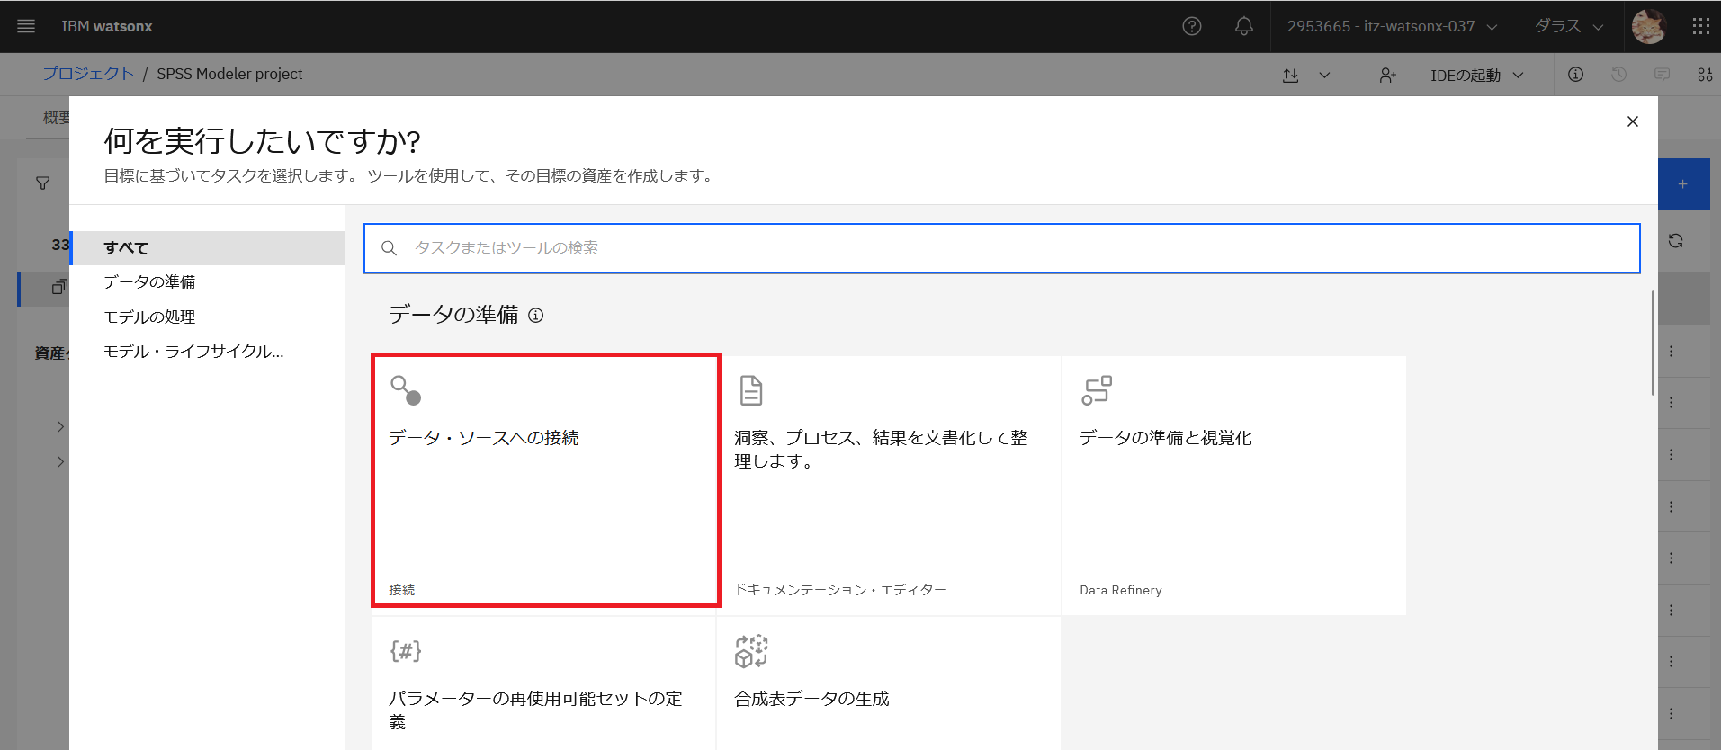Open the ダラス region dropdown
Screen dimensions: 1721x750
point(1569,26)
